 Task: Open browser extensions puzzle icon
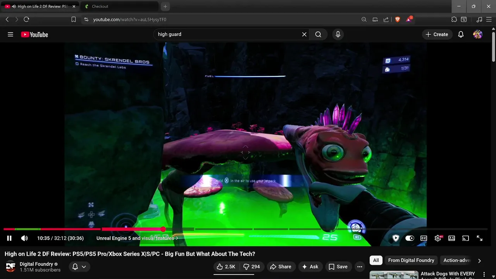(x=454, y=19)
